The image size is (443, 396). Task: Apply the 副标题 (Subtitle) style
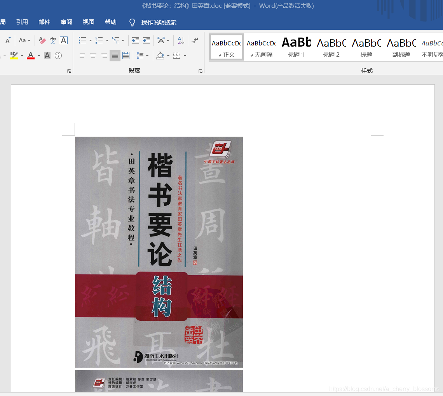(x=401, y=47)
